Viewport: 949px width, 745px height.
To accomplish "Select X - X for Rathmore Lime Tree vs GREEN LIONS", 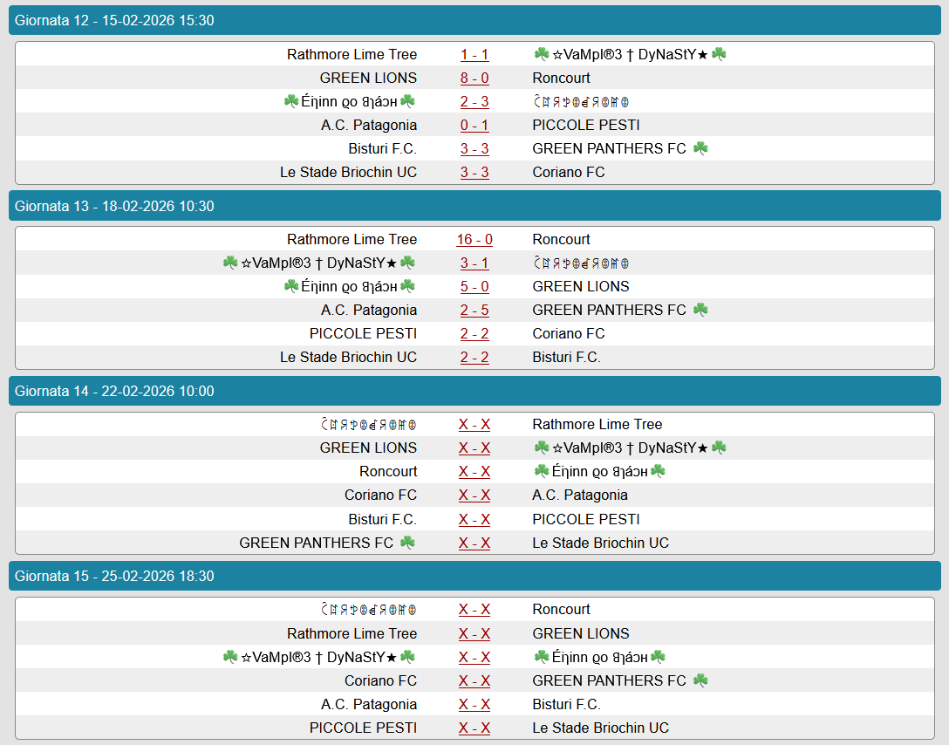I will click(474, 633).
